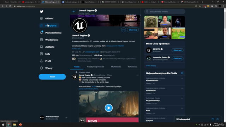Expand Więcej menu in sidebar
The width and height of the screenshot is (226, 127).
(x=46, y=68)
